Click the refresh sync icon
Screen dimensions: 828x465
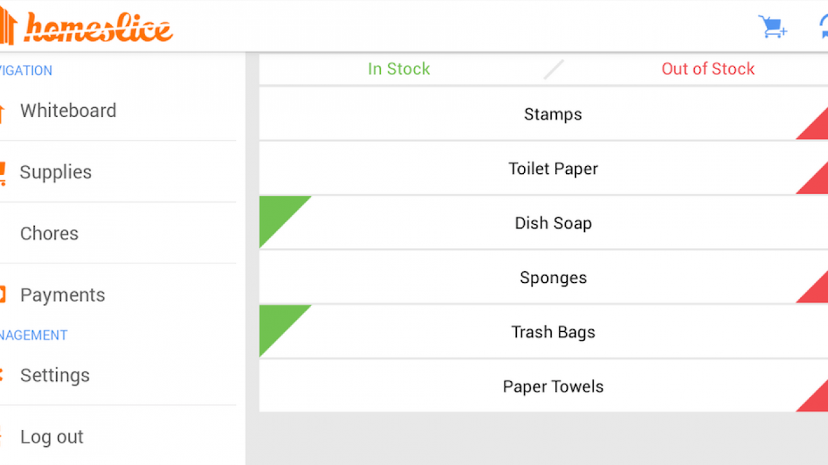tap(823, 27)
